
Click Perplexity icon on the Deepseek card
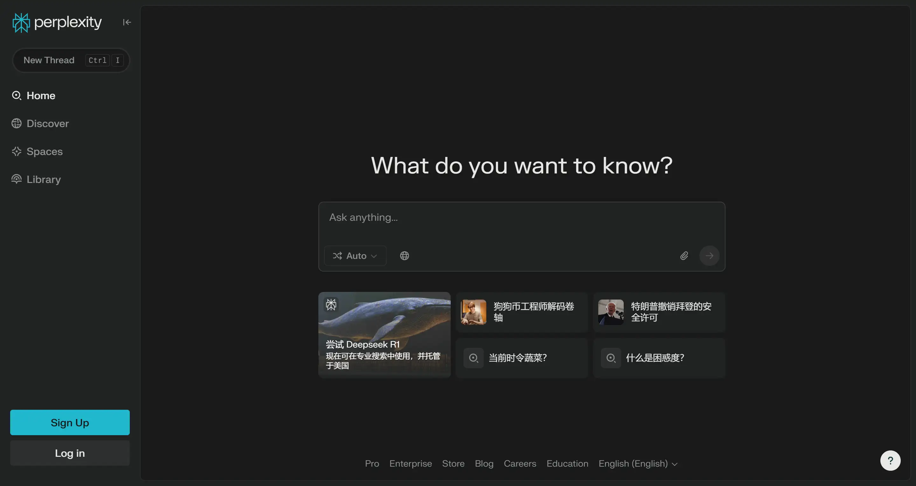pos(331,304)
